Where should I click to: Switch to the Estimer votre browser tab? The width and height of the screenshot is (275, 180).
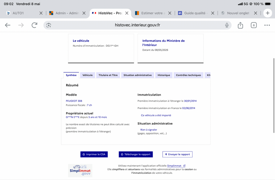click(150, 13)
